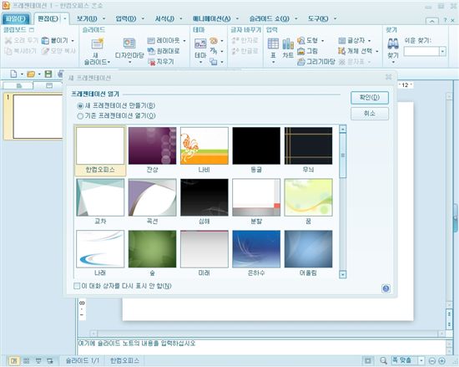Open the 쪽 맞춤 zoom dropdown
The image size is (459, 367).
[421, 360]
